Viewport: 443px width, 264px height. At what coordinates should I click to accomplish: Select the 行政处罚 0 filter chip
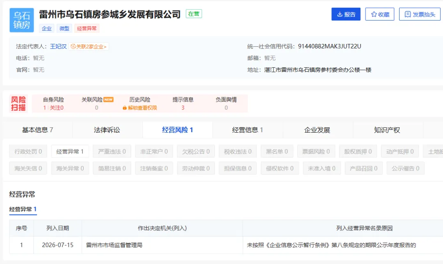(28, 152)
